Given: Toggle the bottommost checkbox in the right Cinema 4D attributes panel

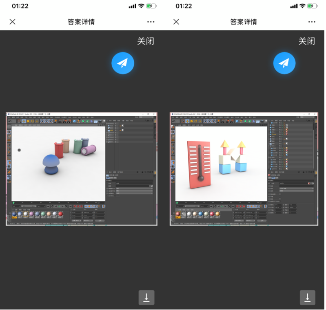Looking at the screenshot, I should [280, 202].
